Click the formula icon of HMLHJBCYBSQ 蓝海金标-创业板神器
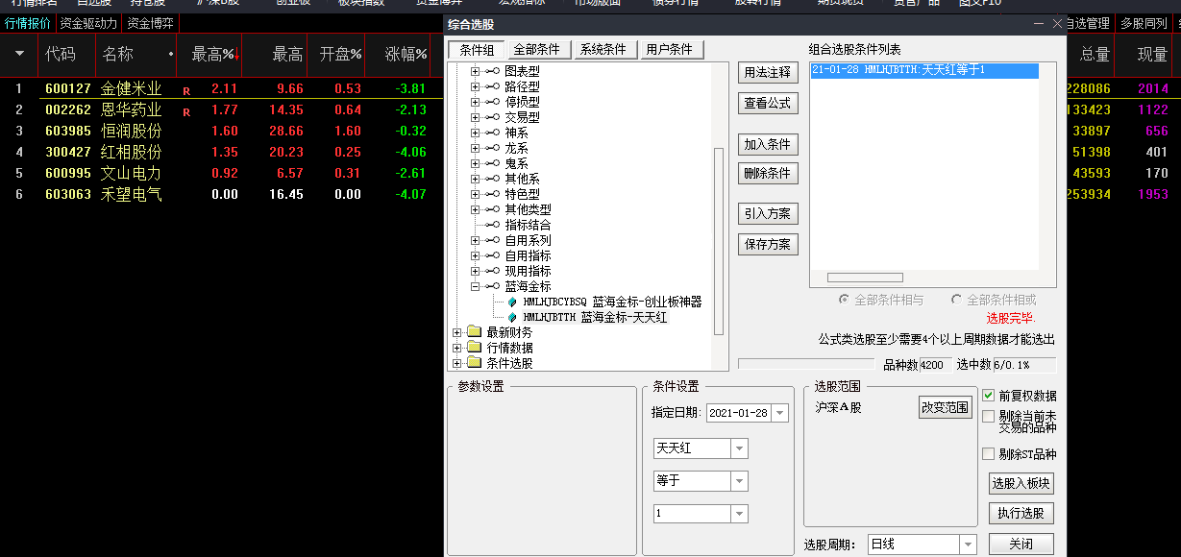This screenshot has height=557, width=1181. click(512, 302)
